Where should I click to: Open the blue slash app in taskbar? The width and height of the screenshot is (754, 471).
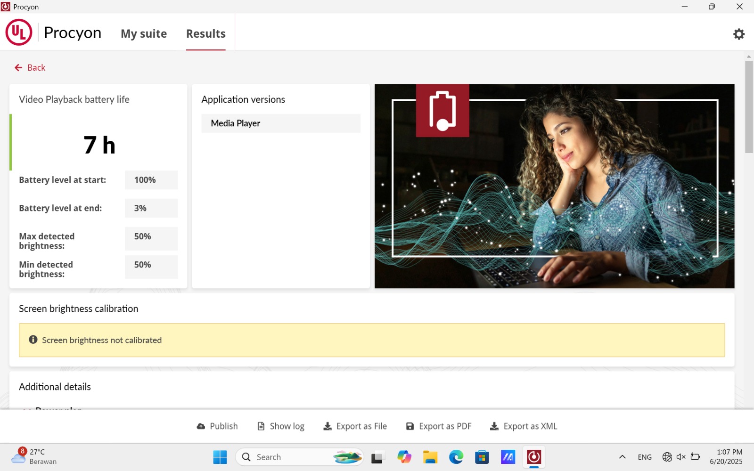[x=508, y=457]
